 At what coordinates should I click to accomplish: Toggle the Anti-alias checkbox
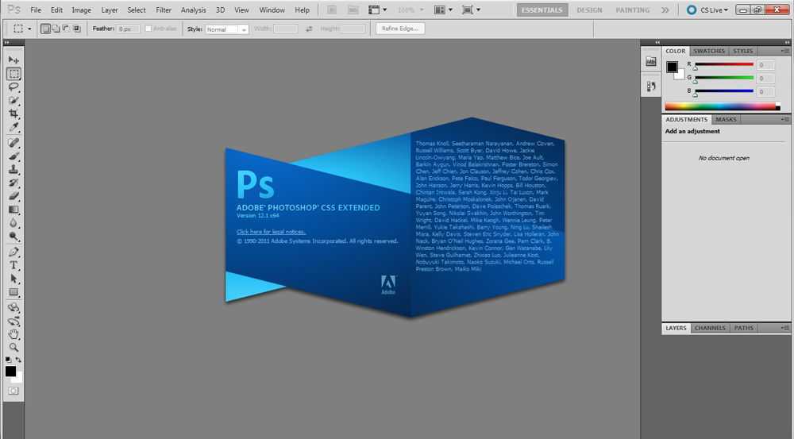(x=148, y=29)
